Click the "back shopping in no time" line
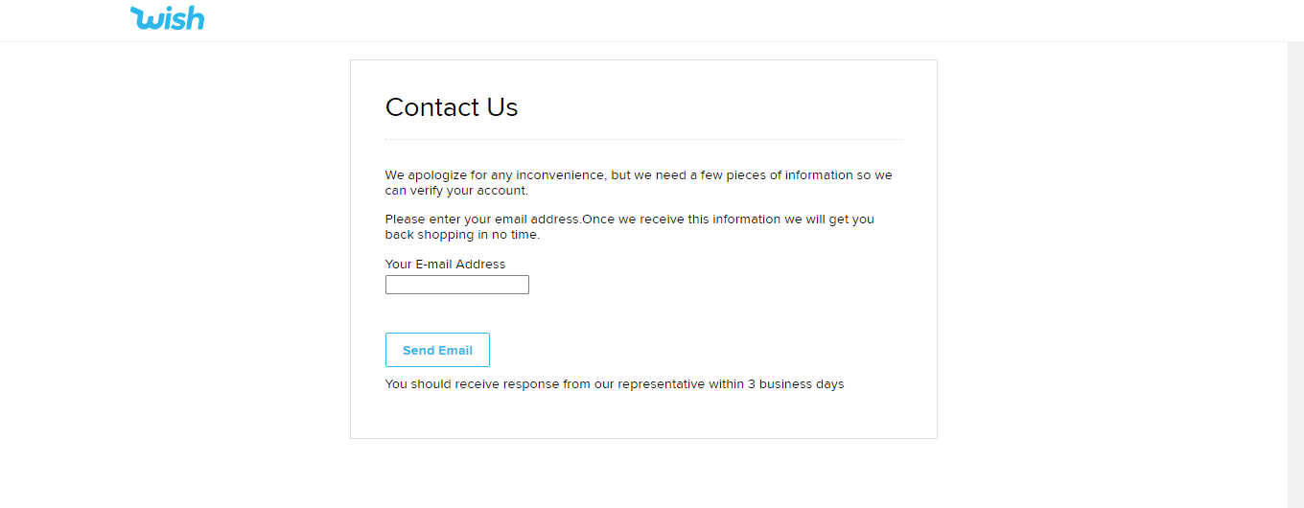 click(x=462, y=235)
